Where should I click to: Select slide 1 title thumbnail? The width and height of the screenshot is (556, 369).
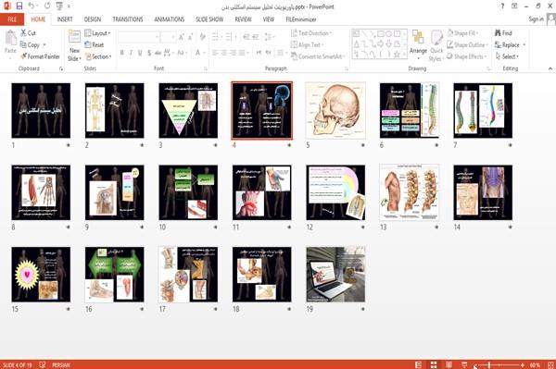click(41, 110)
